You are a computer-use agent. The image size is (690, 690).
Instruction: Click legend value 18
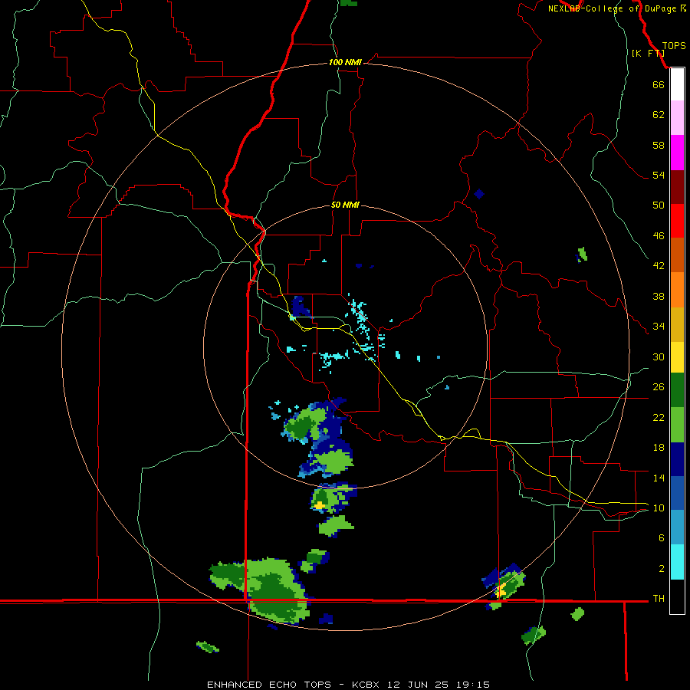(659, 448)
